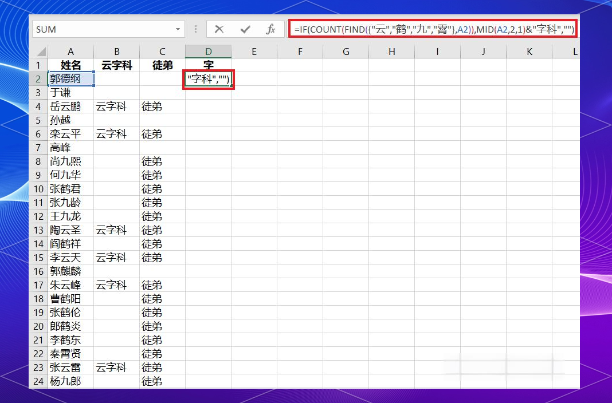Click cell containing 秦霄贤
Image resolution: width=612 pixels, height=403 pixels.
point(70,354)
